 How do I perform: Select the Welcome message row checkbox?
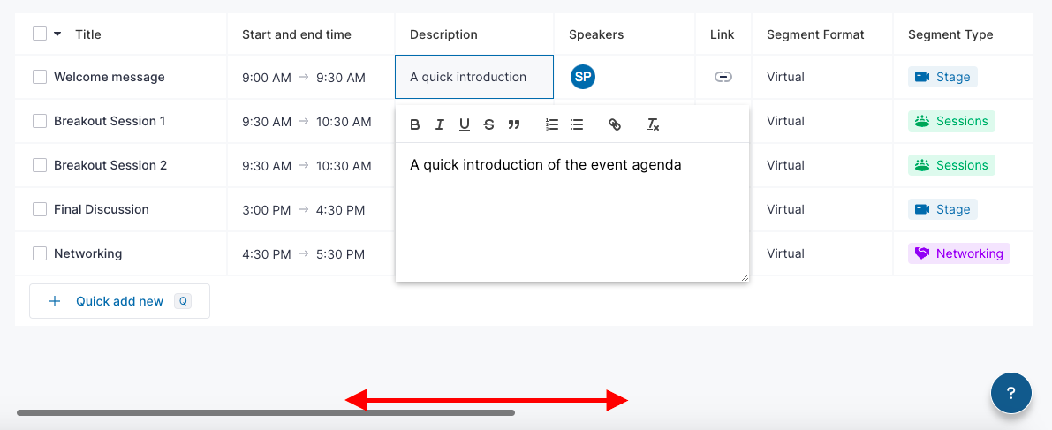click(40, 77)
